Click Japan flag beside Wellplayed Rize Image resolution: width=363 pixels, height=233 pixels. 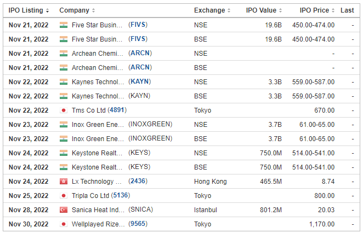click(x=64, y=224)
